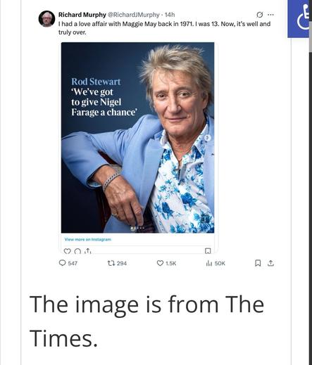Click the tweet share upload icon
Screen dimensions: 312x365
click(x=270, y=263)
